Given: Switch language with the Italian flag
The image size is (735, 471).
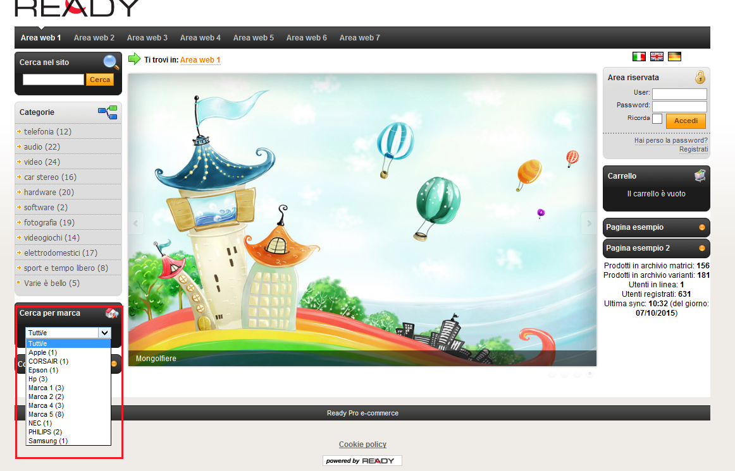Looking at the screenshot, I should [x=639, y=57].
